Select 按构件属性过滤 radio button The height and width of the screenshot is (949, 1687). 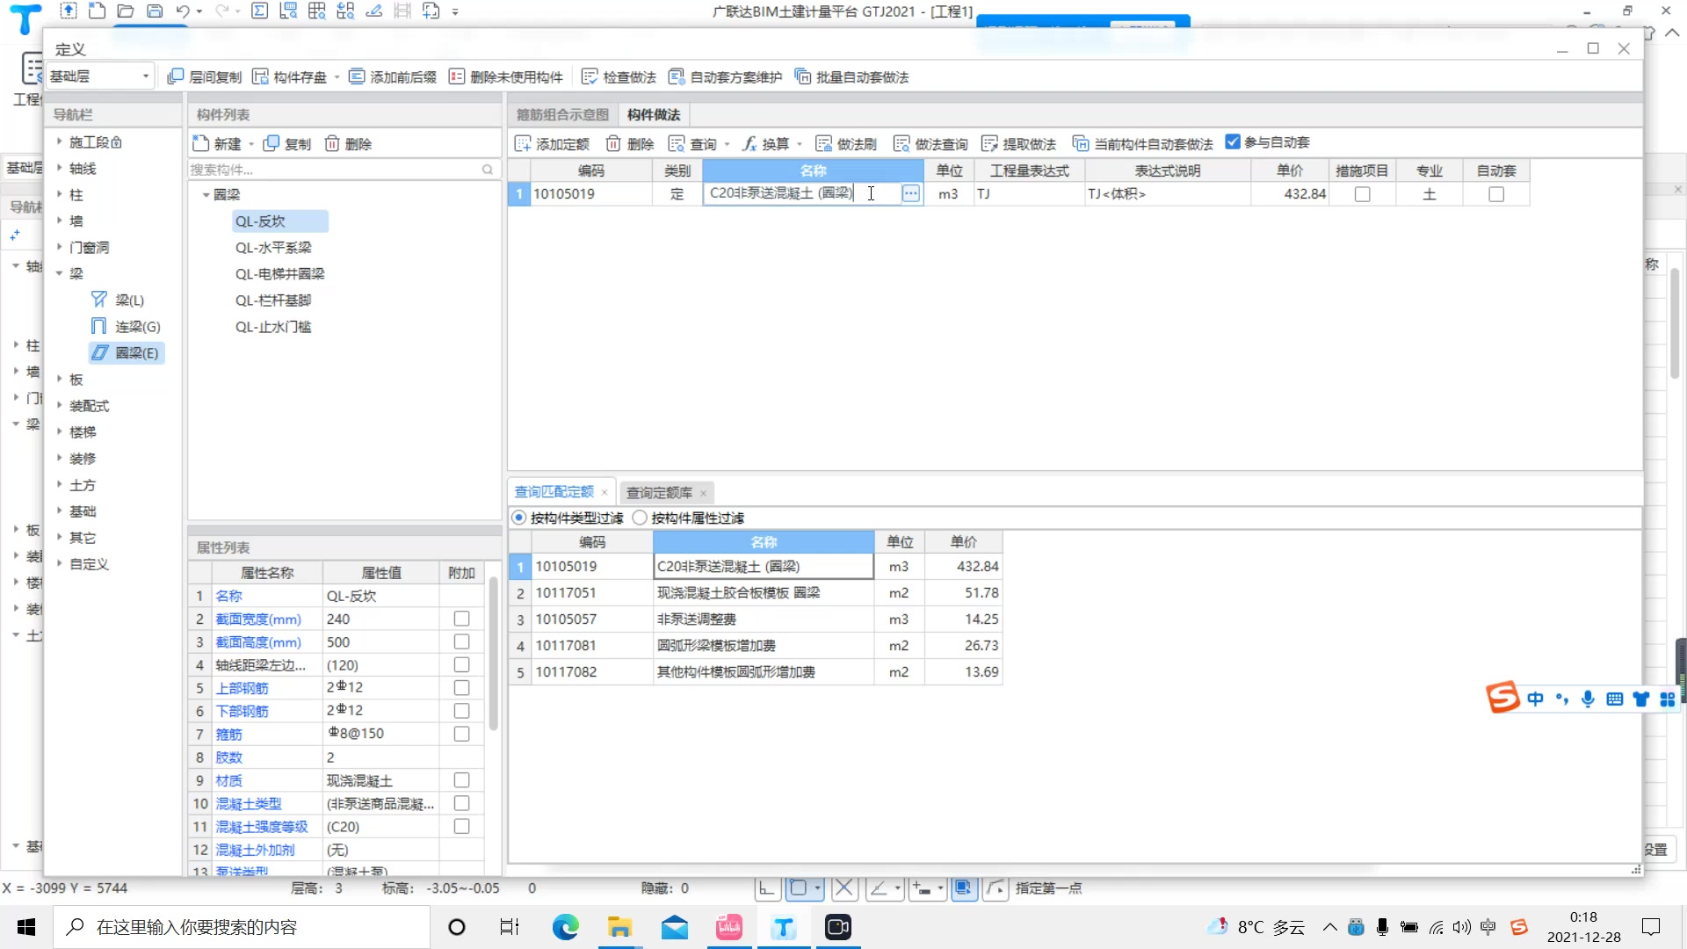click(x=640, y=518)
